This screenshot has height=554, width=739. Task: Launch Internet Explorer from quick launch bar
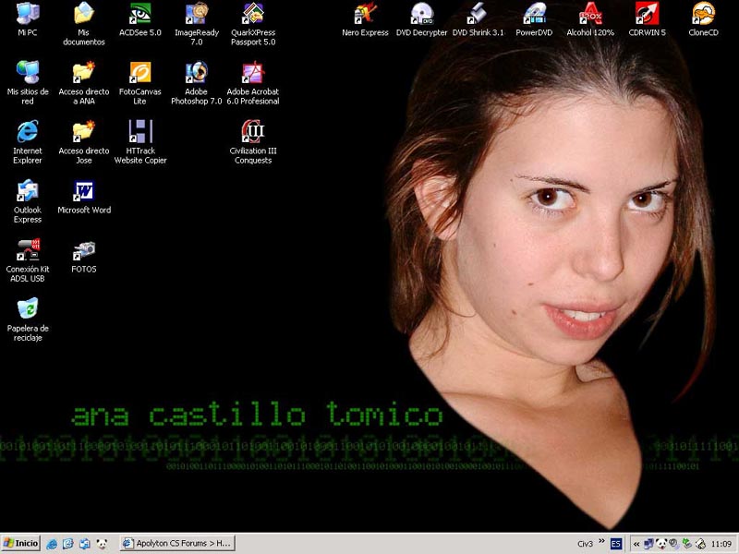(52, 544)
